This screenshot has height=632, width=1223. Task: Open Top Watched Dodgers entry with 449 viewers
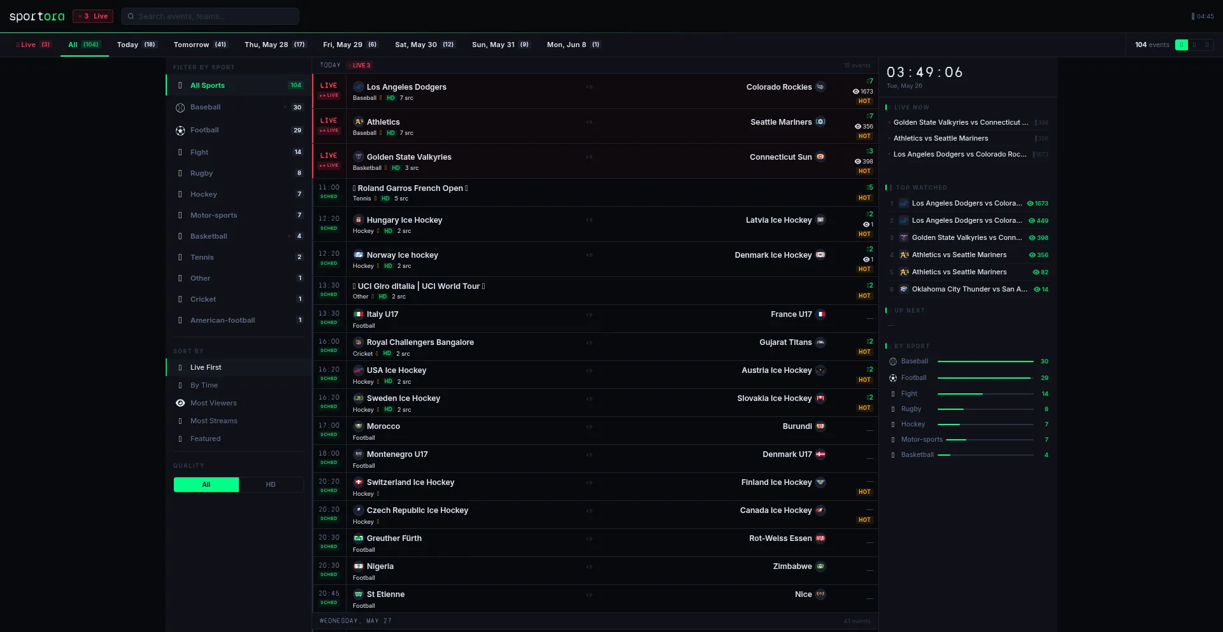(968, 220)
